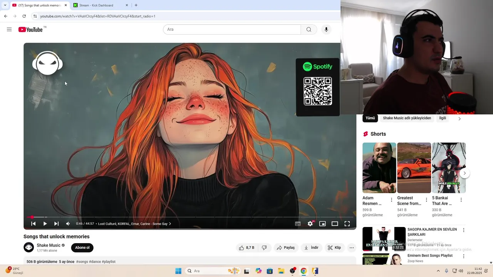Open options for '5 Bankai That Are' short
Screen dimensions: 493x277
tap(461, 200)
